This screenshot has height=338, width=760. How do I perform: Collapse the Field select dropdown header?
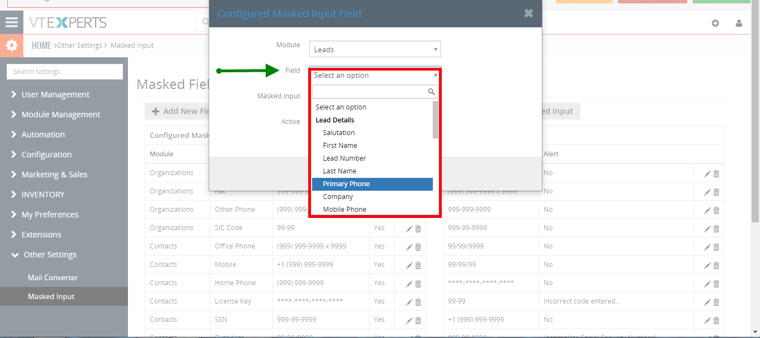coord(375,75)
